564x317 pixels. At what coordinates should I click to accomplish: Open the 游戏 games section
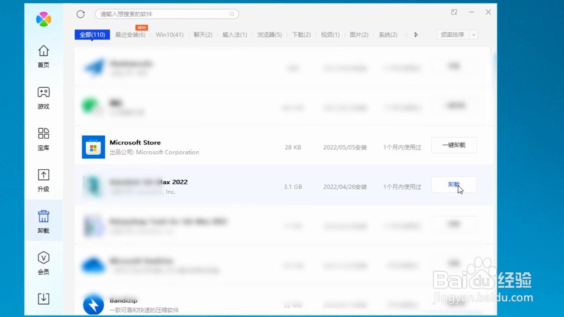point(43,98)
